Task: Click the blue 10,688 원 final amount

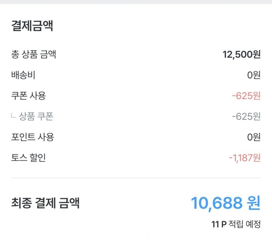Action: coord(225,203)
